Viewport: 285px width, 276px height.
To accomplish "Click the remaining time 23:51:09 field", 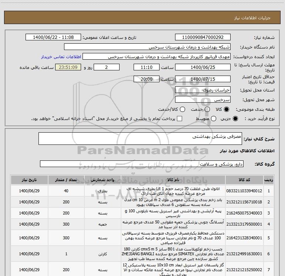I will 68,67.
